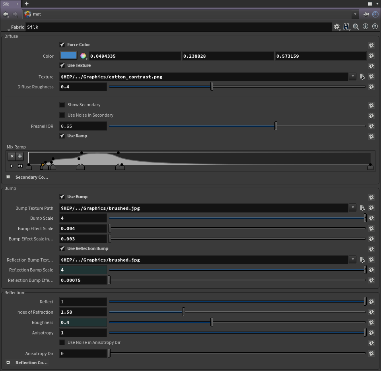Image resolution: width=381 pixels, height=371 pixels.
Task: Open color picker wheel icon next to Color
Action: (x=83, y=56)
